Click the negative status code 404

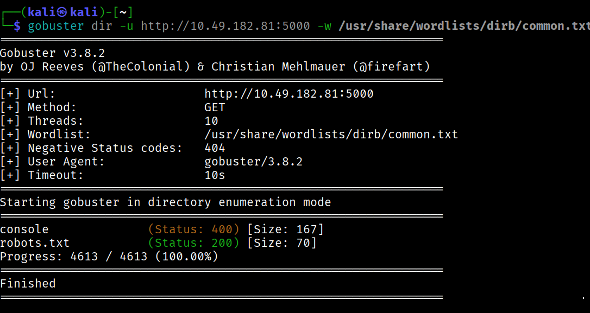pos(215,148)
